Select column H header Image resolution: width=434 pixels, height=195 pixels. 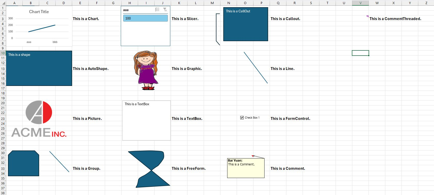[130, 3]
